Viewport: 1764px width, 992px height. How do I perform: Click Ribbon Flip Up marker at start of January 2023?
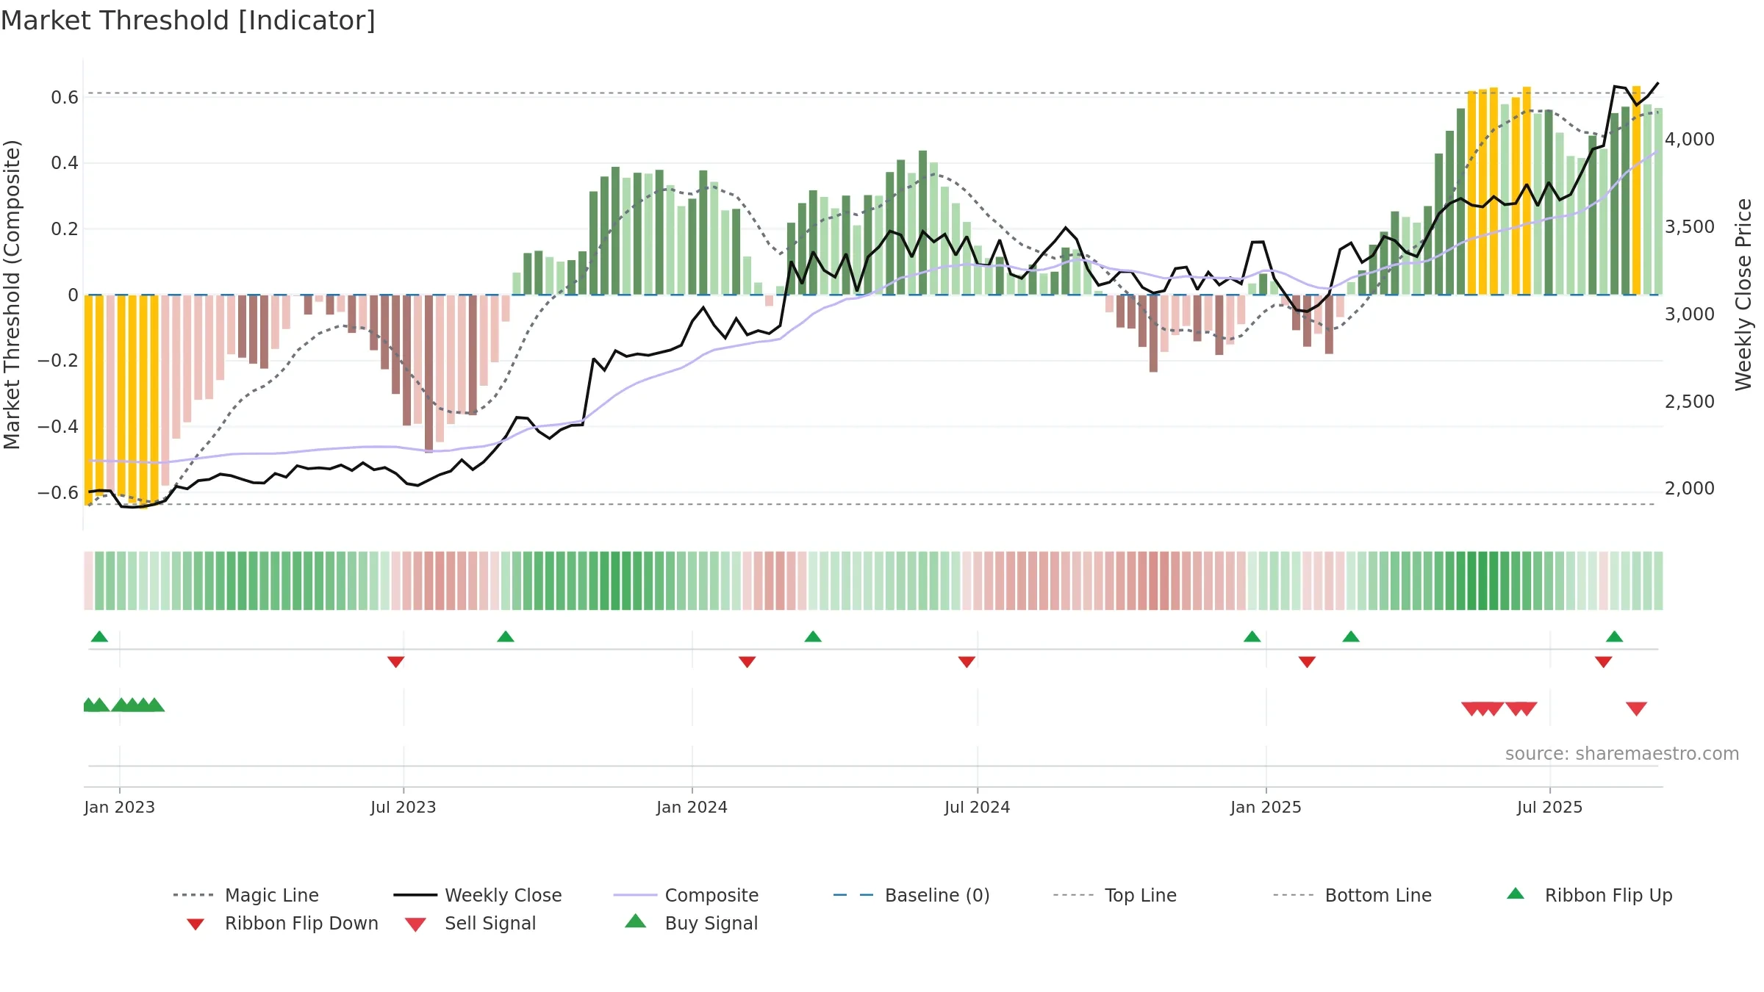click(99, 636)
